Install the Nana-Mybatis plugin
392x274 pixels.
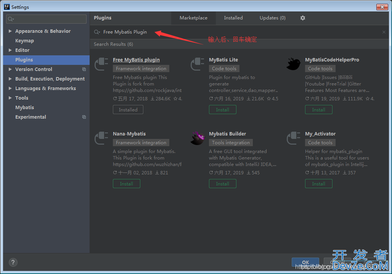pyautogui.click(x=127, y=184)
